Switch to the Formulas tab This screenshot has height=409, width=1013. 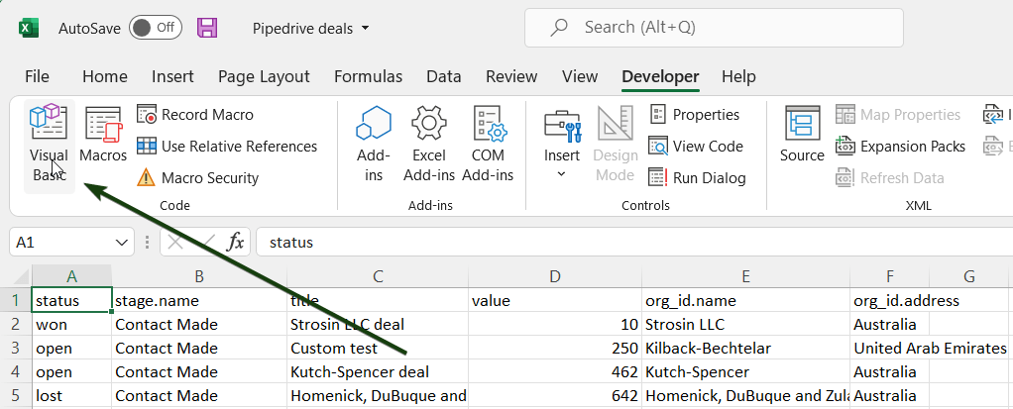[x=369, y=77]
